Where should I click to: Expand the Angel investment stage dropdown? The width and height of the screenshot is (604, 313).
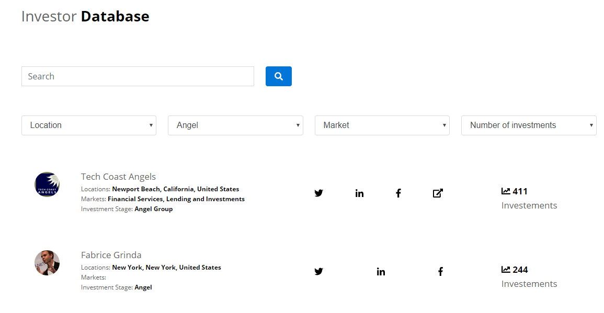(x=235, y=125)
